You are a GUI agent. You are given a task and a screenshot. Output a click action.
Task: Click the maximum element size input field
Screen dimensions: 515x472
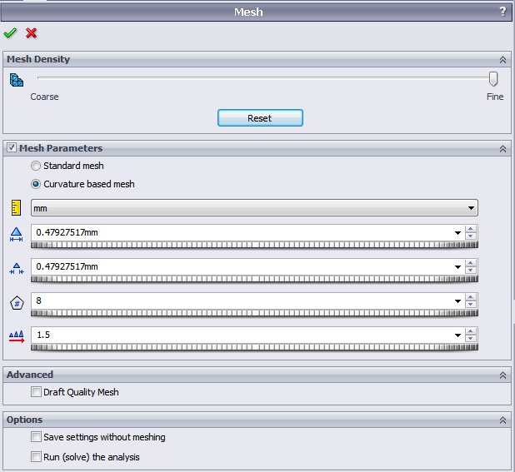[x=242, y=232]
